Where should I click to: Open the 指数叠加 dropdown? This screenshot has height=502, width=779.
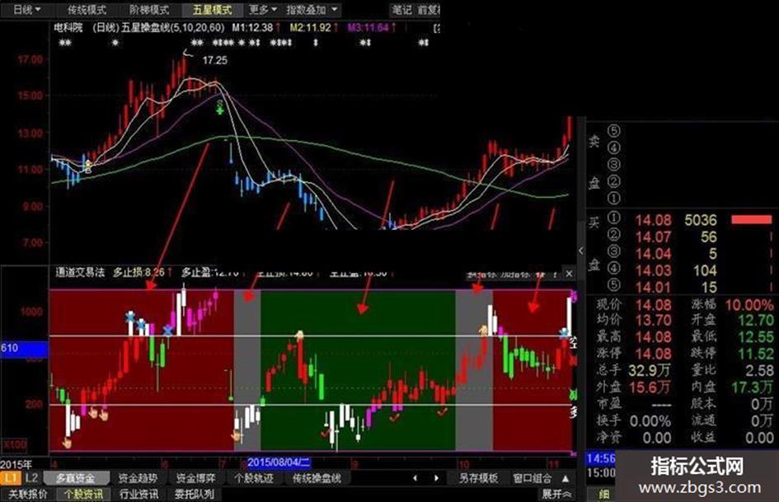point(312,9)
